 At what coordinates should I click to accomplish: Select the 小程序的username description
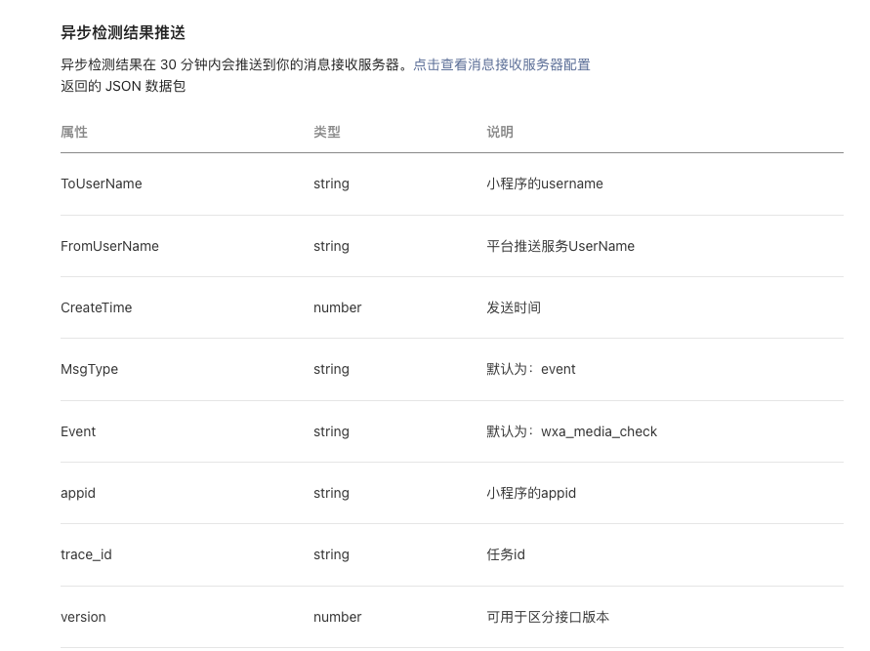click(545, 183)
